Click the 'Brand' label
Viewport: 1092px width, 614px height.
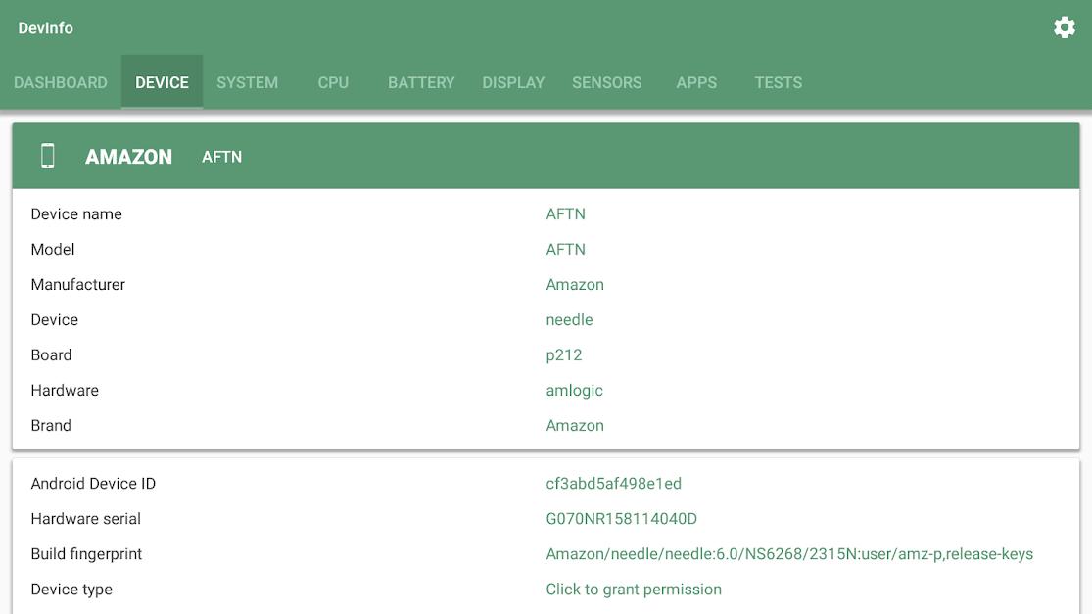coord(51,425)
